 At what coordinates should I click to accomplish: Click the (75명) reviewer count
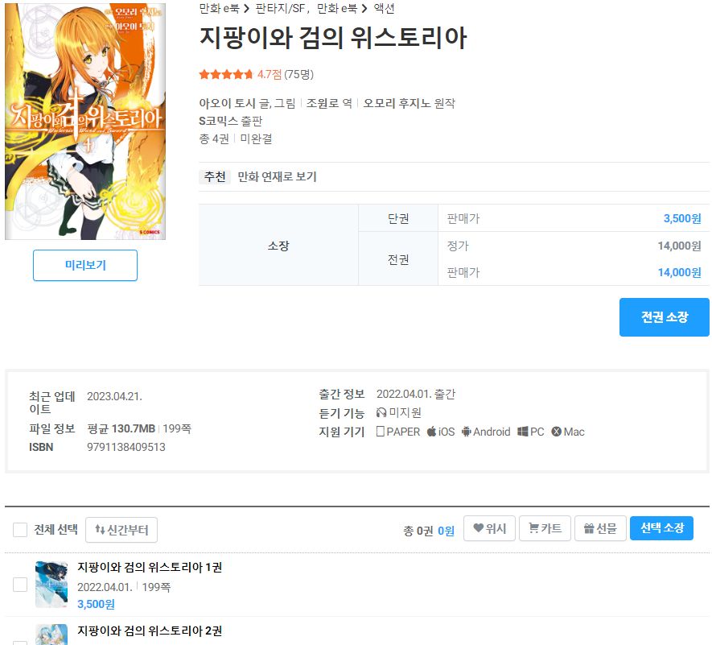(298, 74)
